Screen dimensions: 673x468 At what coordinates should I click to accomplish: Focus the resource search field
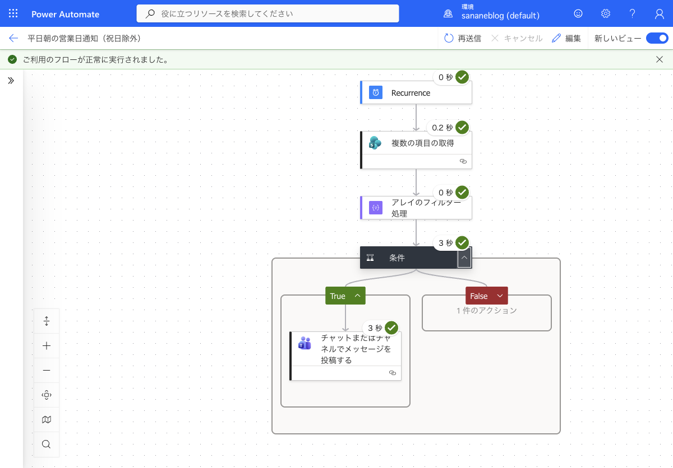[268, 13]
